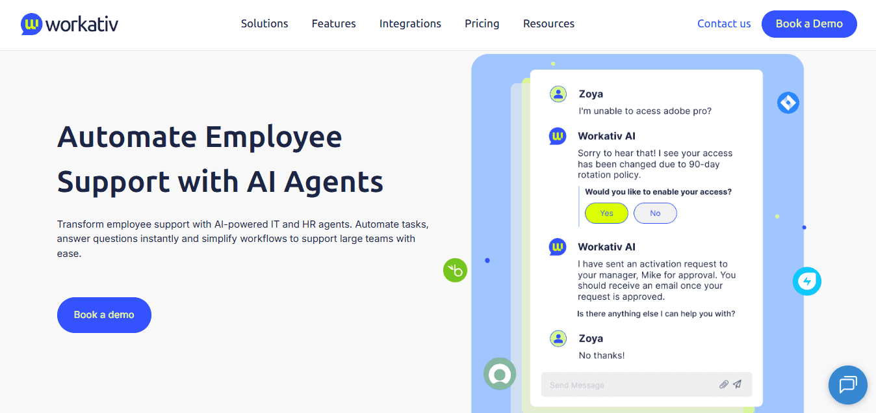Open the Solutions menu
The width and height of the screenshot is (876, 413).
(264, 23)
